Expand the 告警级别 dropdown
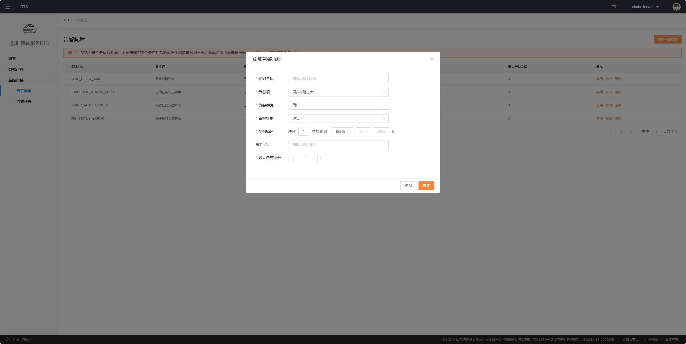 click(x=338, y=119)
